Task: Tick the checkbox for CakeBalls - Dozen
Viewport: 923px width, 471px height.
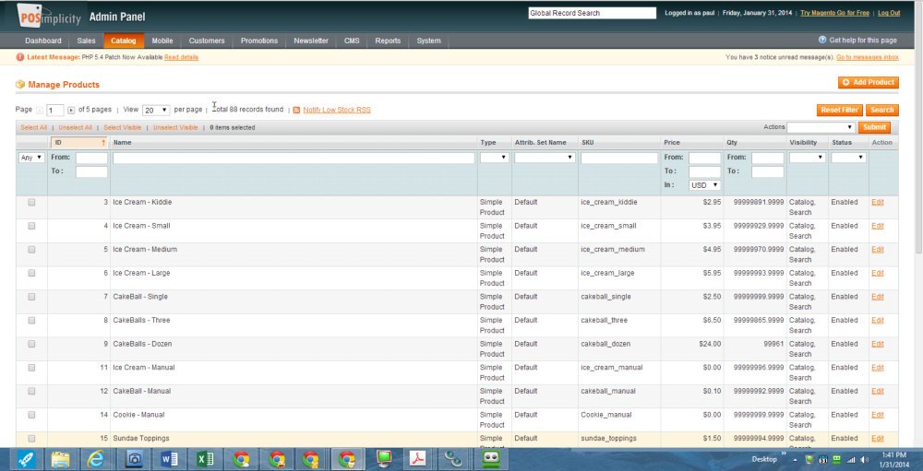Action: coord(31,344)
